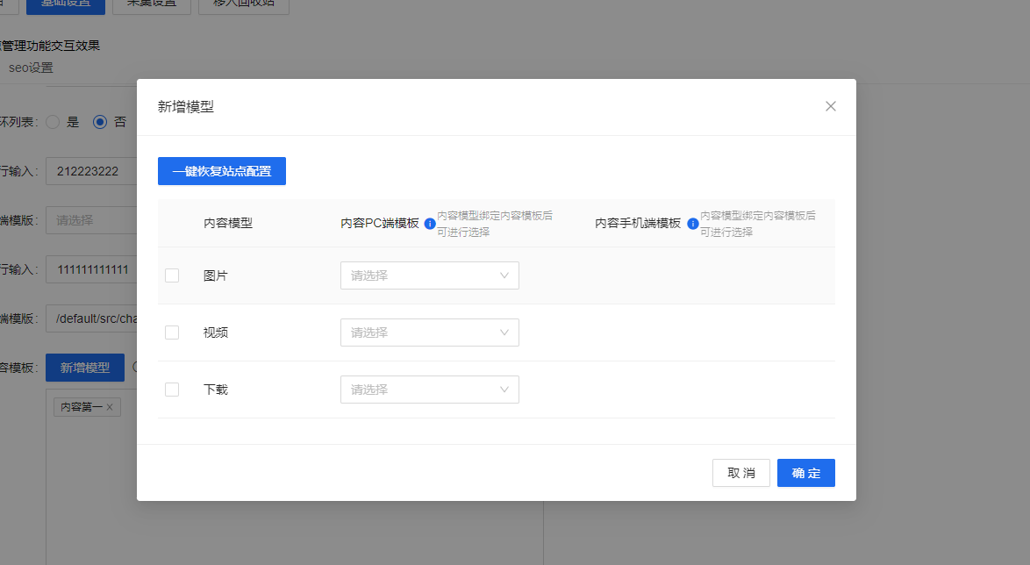Expand the PC template dropdown for 下载

(429, 390)
